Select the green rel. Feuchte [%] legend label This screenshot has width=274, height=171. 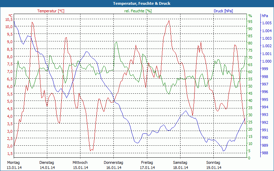click(x=138, y=11)
